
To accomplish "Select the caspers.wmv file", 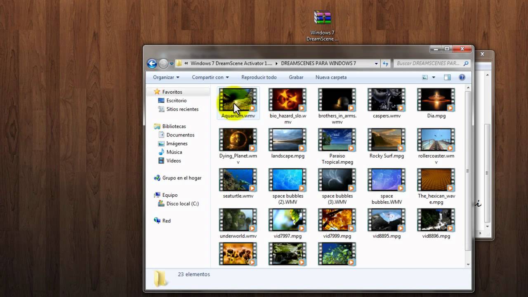I will (387, 103).
